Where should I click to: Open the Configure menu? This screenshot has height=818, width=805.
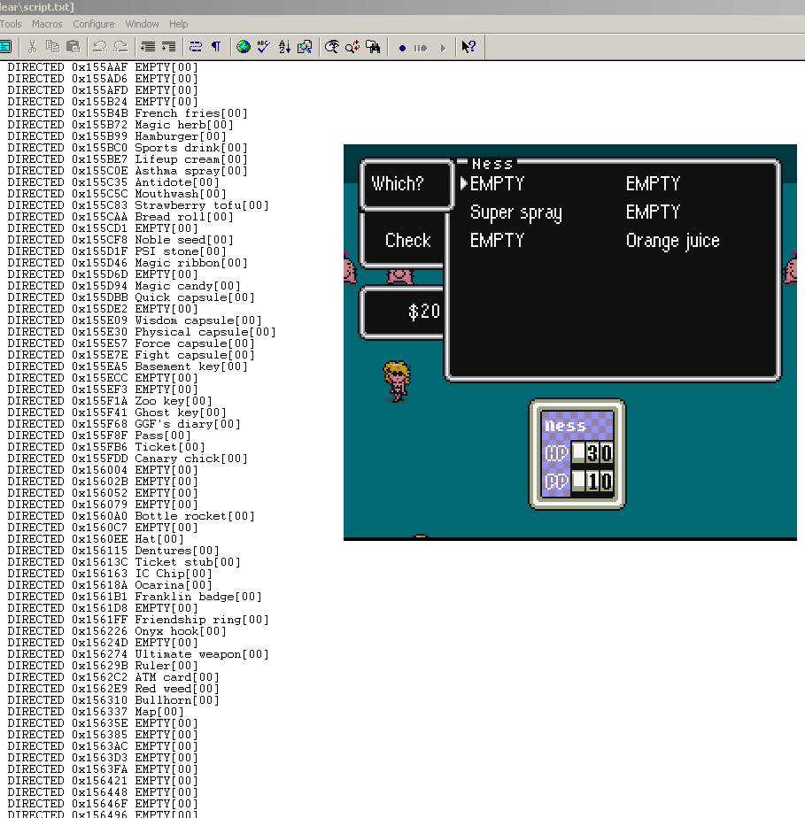point(94,24)
